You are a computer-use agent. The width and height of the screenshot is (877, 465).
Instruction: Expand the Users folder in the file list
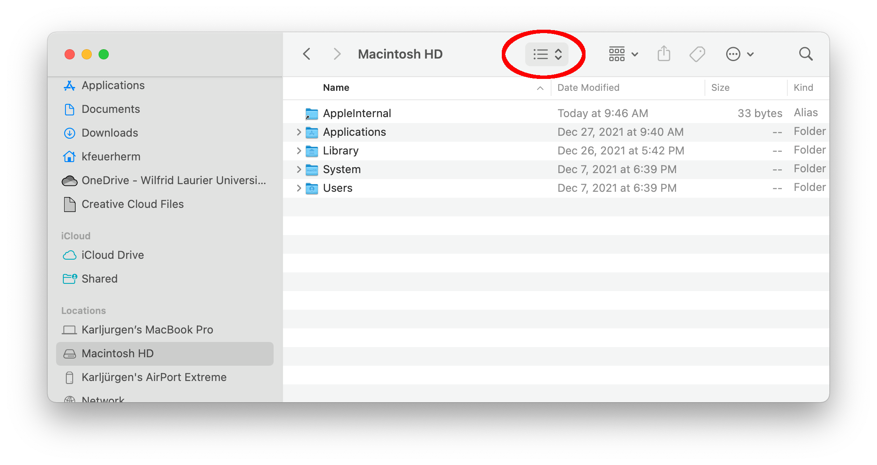pos(299,188)
